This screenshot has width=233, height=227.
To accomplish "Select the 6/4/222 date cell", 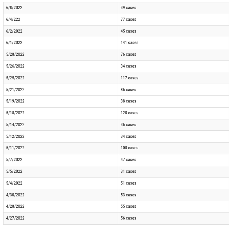I will coord(61,20).
